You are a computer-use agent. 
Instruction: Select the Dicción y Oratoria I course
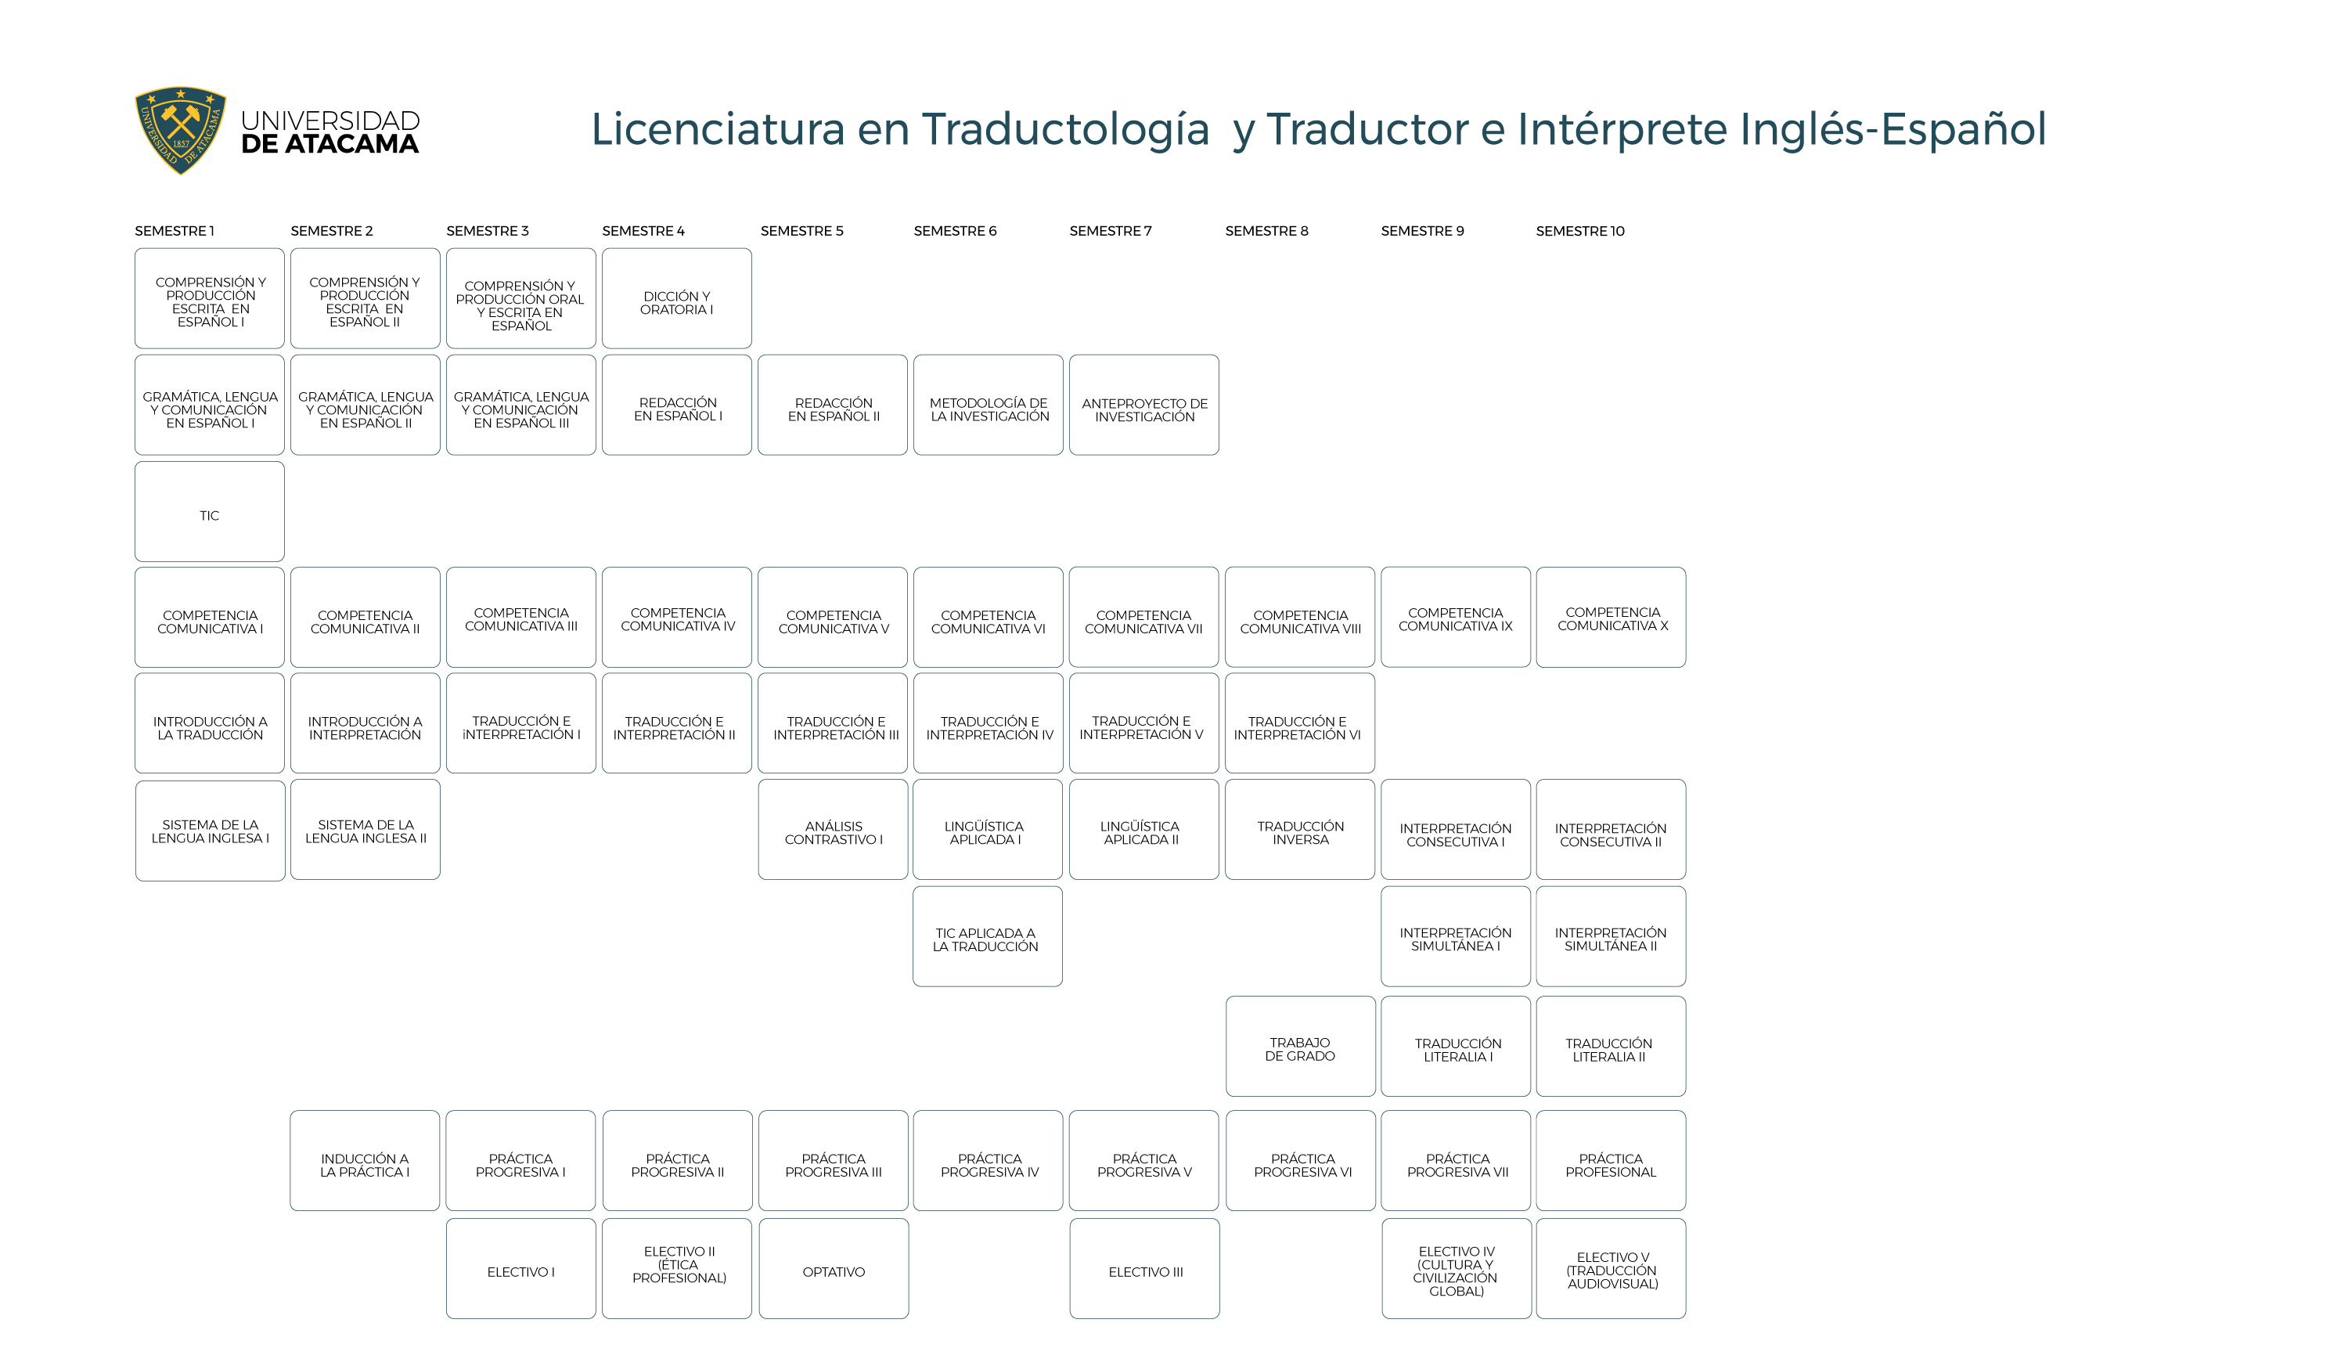(x=676, y=298)
